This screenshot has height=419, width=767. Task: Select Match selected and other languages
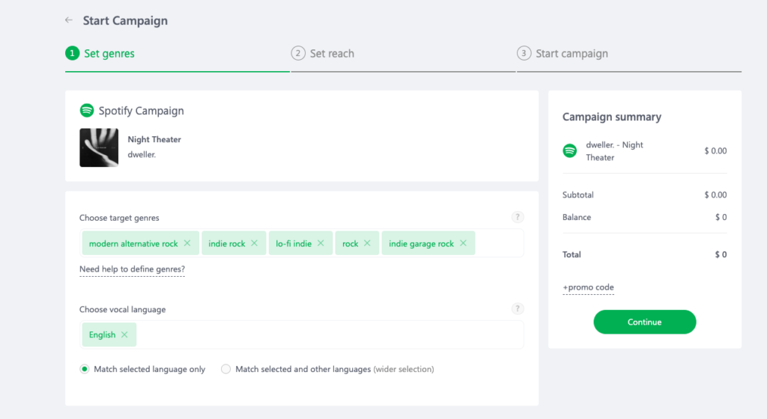pos(225,369)
